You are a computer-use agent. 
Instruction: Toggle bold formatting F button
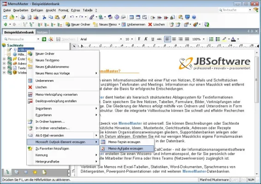click(x=139, y=39)
